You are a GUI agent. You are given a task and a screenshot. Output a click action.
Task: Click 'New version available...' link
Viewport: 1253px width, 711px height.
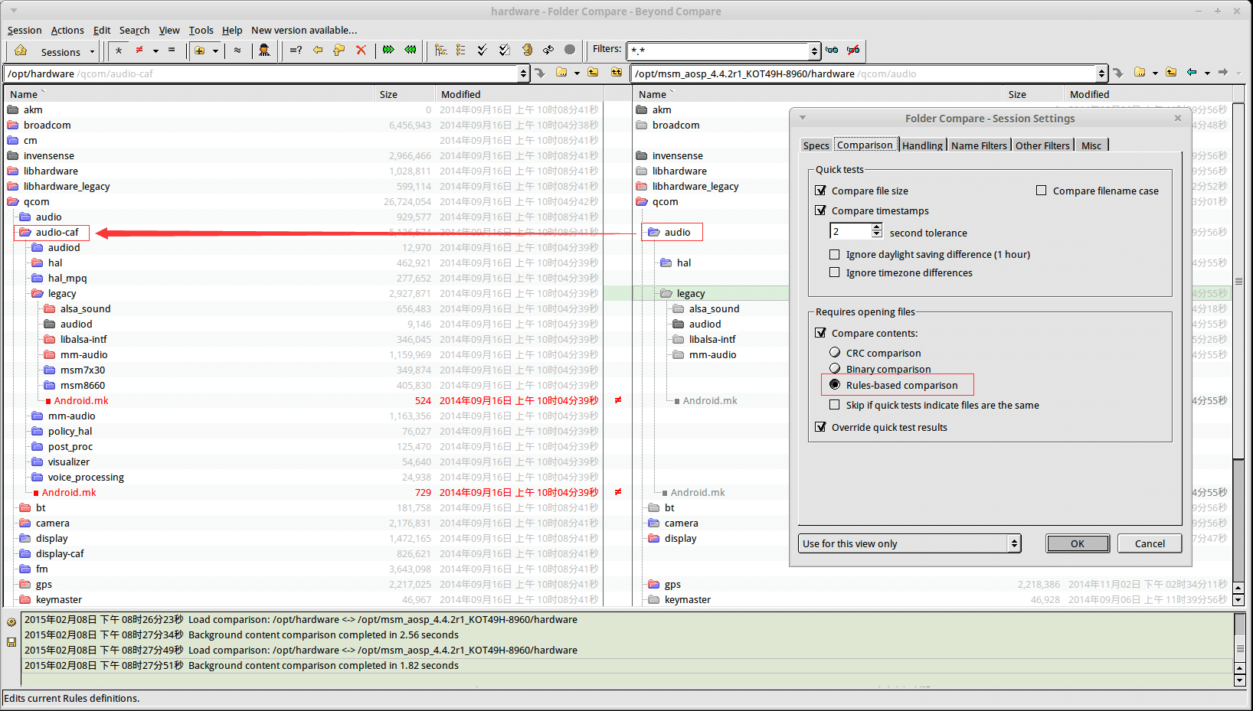[304, 31]
